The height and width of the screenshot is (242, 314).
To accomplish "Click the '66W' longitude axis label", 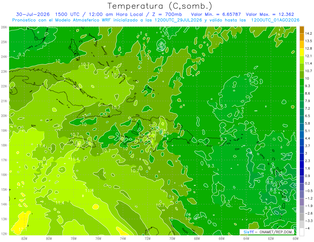I will point(222,238).
